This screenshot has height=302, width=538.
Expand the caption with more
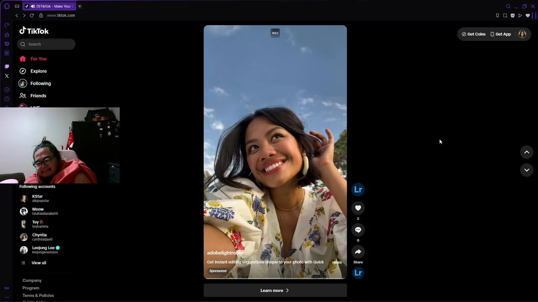coord(337,263)
